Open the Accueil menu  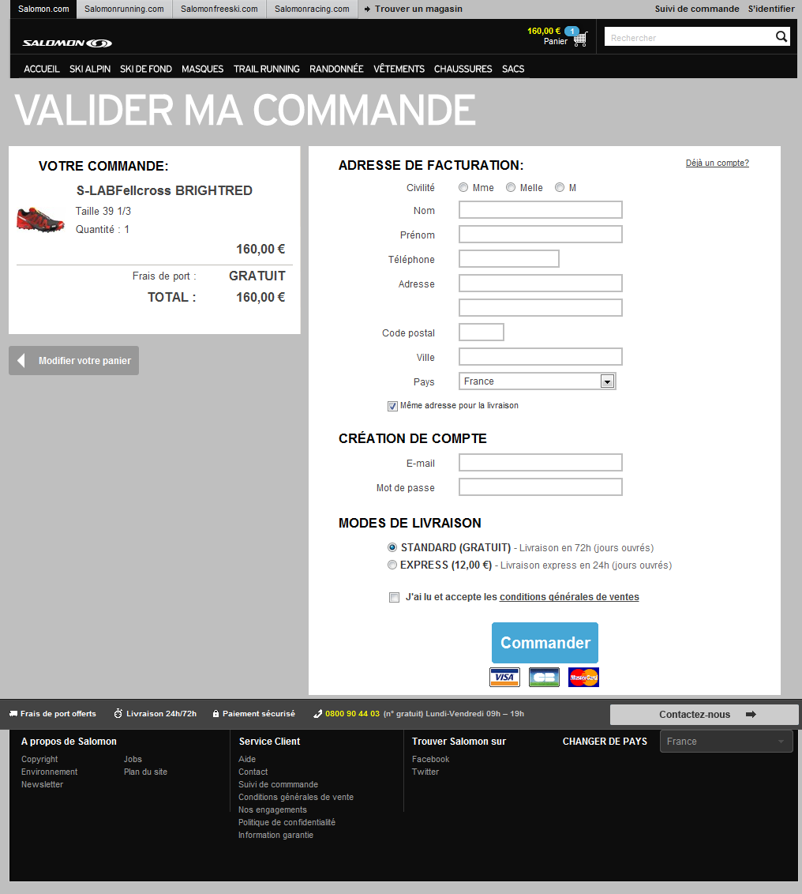click(42, 69)
